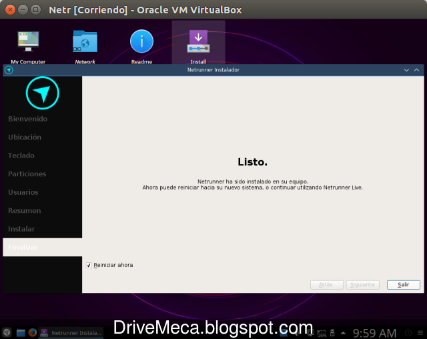Select the Bienvenido step in sidebar
Viewport: 427px width, 339px height.
[42, 119]
